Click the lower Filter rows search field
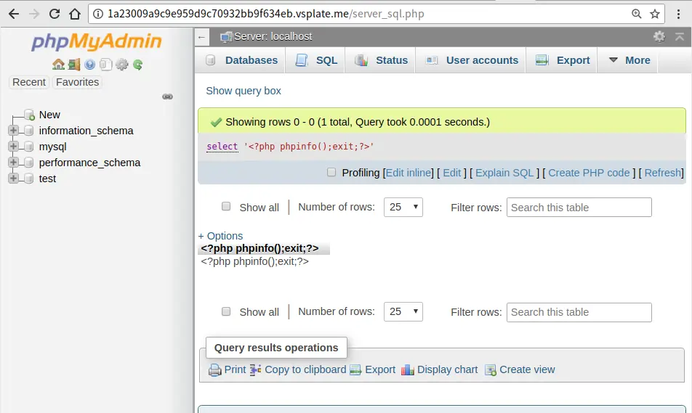The image size is (692, 413). pos(579,312)
